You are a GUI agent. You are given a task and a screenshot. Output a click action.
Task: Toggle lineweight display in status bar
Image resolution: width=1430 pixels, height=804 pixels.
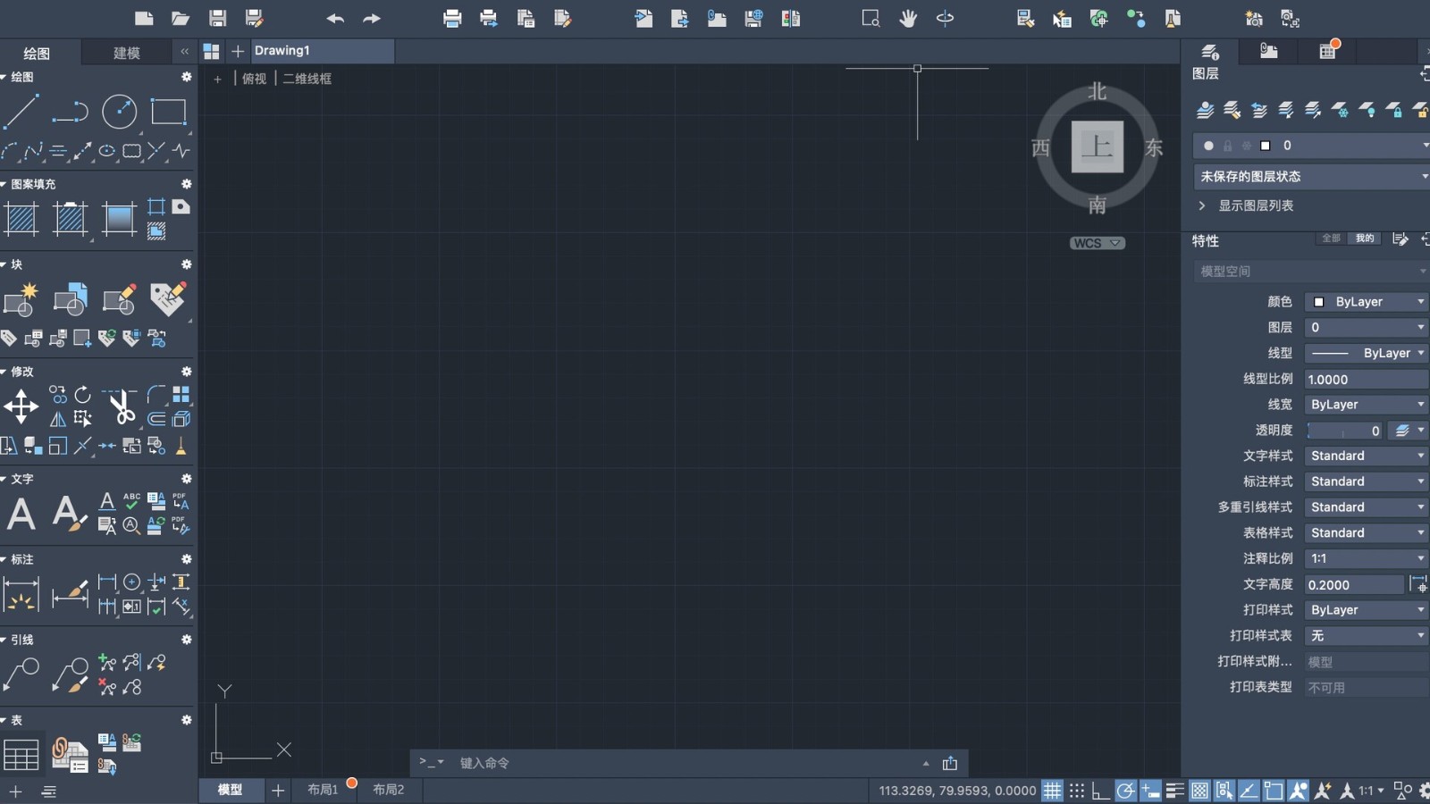point(1175,791)
